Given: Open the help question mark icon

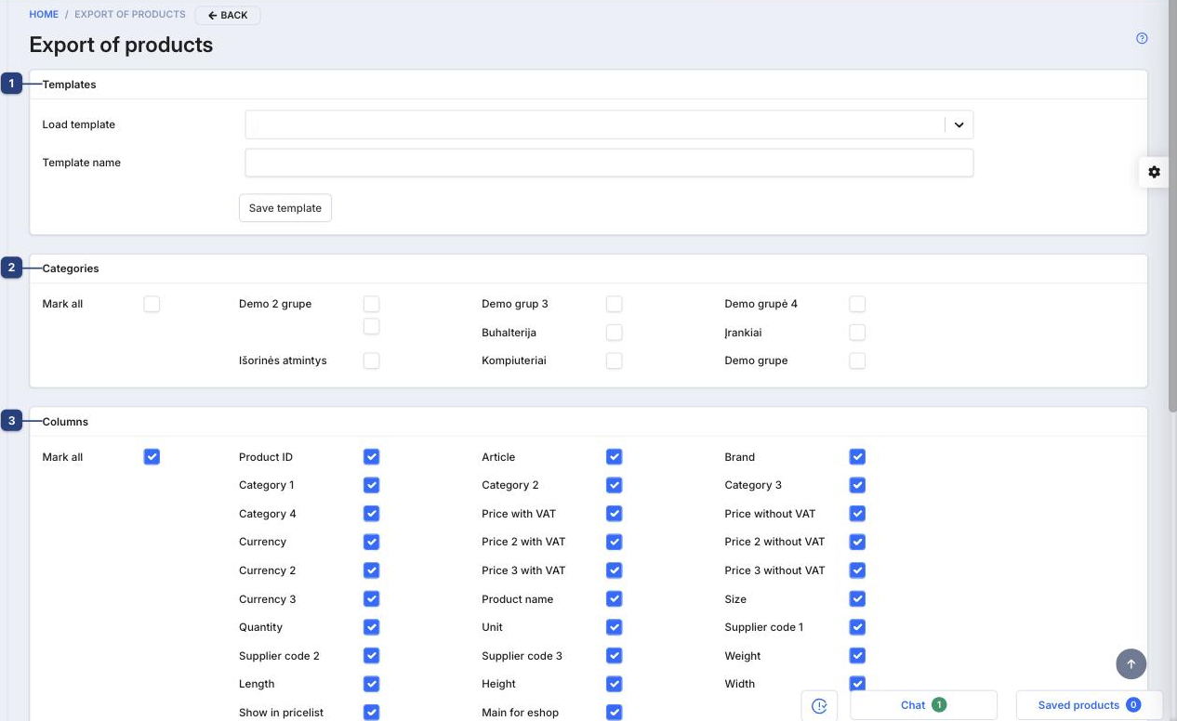Looking at the screenshot, I should coord(1142,39).
